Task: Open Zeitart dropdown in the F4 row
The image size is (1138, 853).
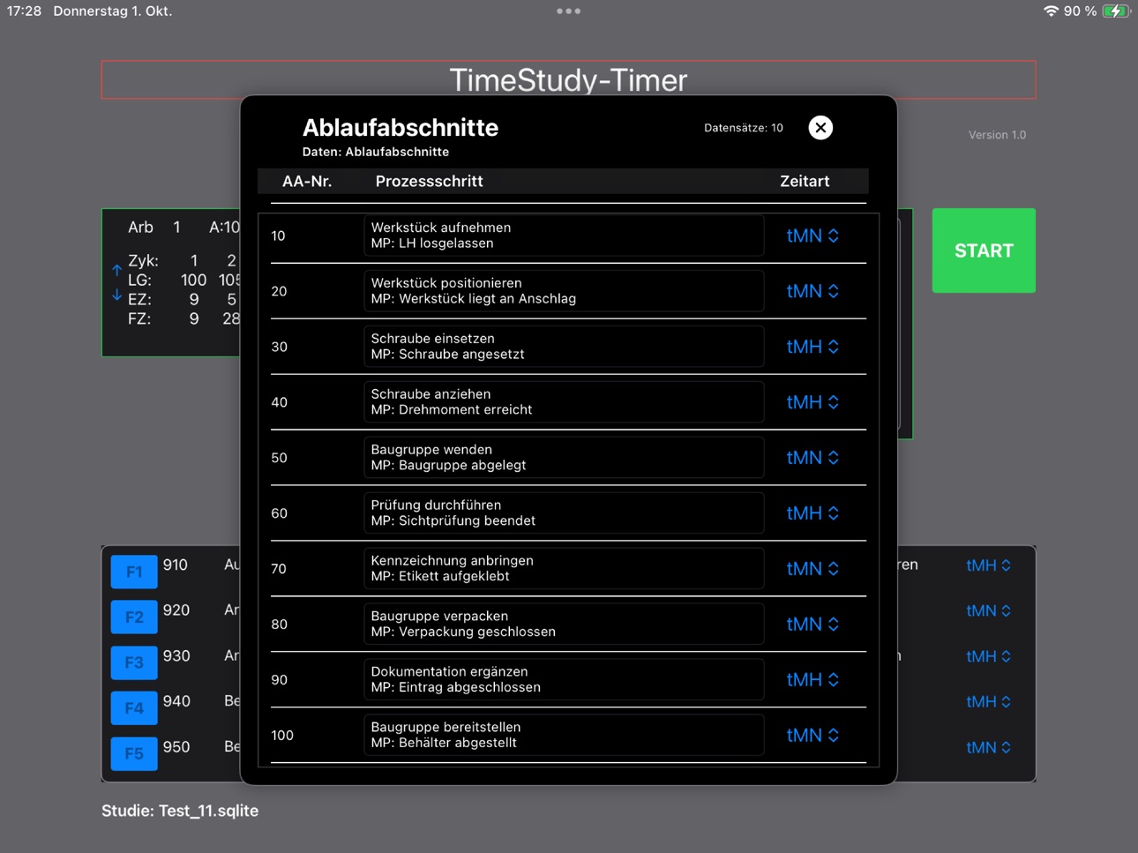Action: coord(989,702)
